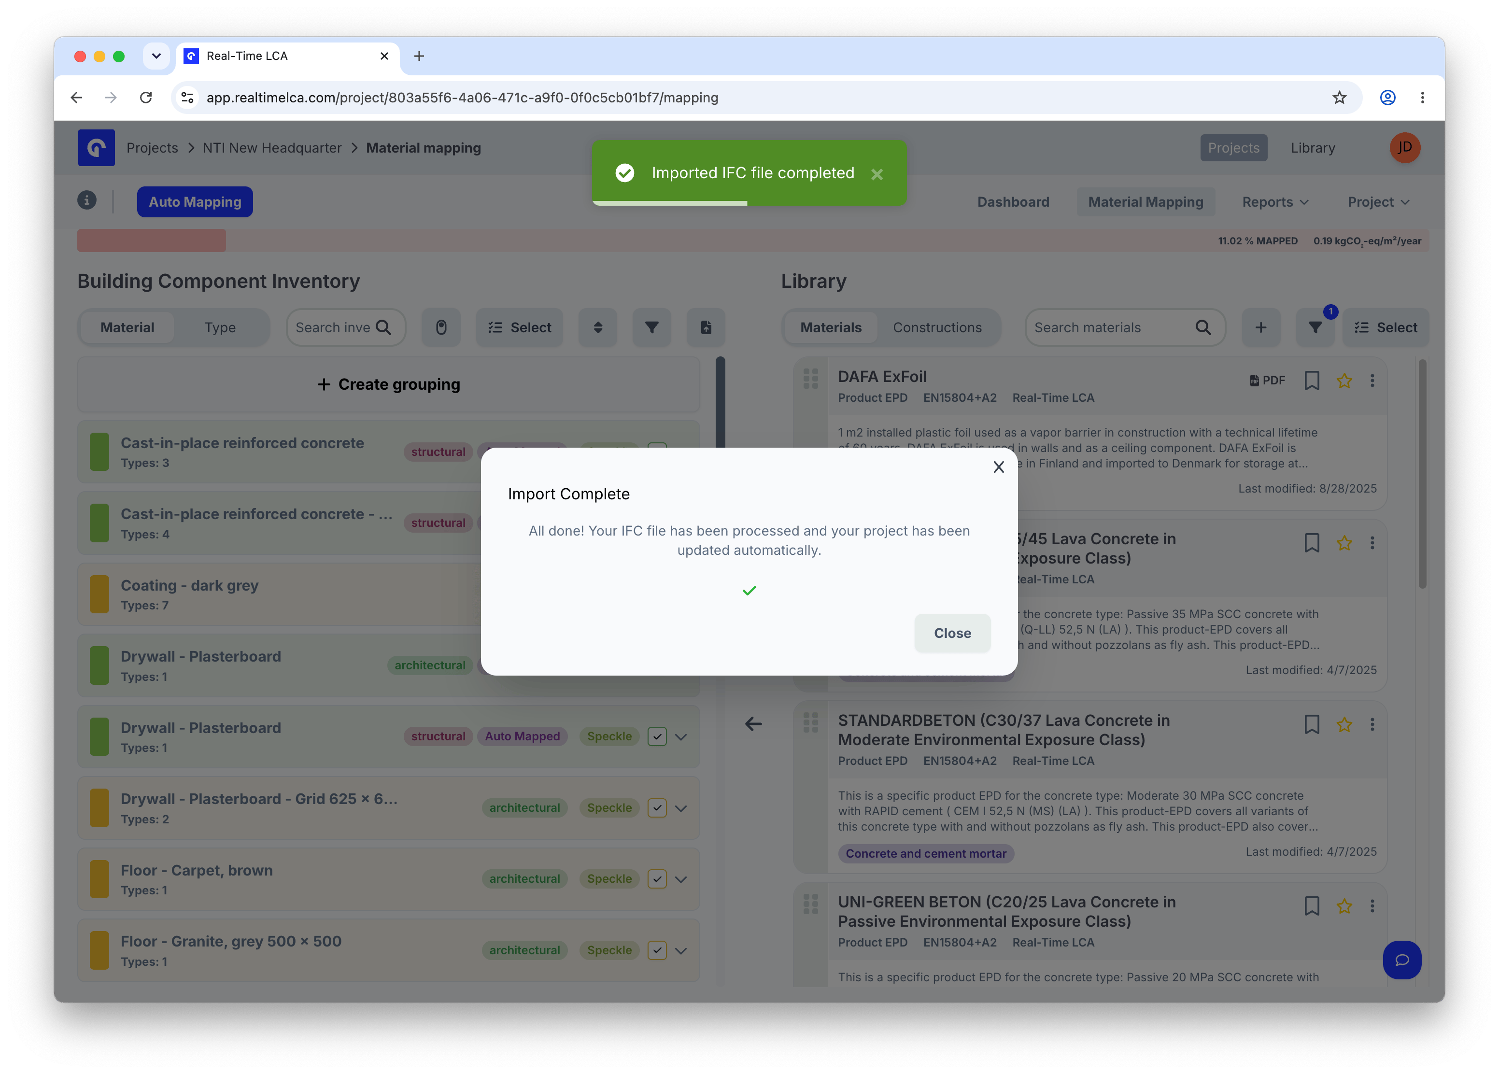Click the inventory Select button
Screen dimensions: 1499x1074
(x=520, y=328)
